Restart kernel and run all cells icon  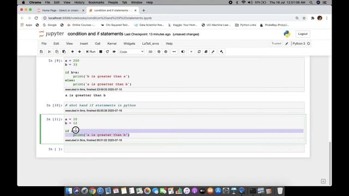114,52
